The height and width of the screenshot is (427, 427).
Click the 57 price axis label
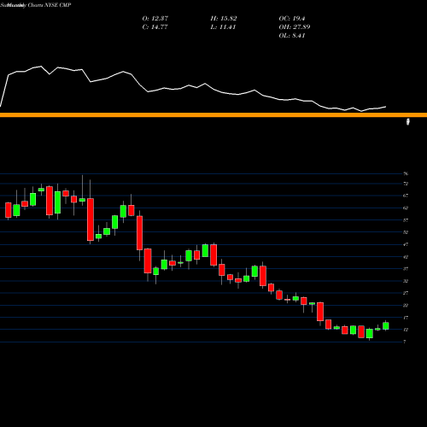406,220
